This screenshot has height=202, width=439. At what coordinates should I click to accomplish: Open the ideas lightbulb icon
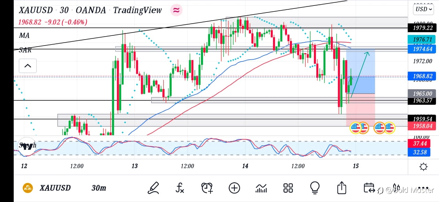(x=315, y=188)
